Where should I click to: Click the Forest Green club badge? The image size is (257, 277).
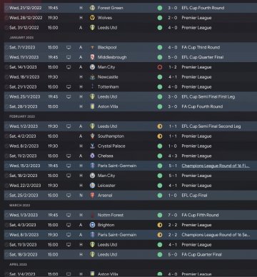[x=92, y=8]
